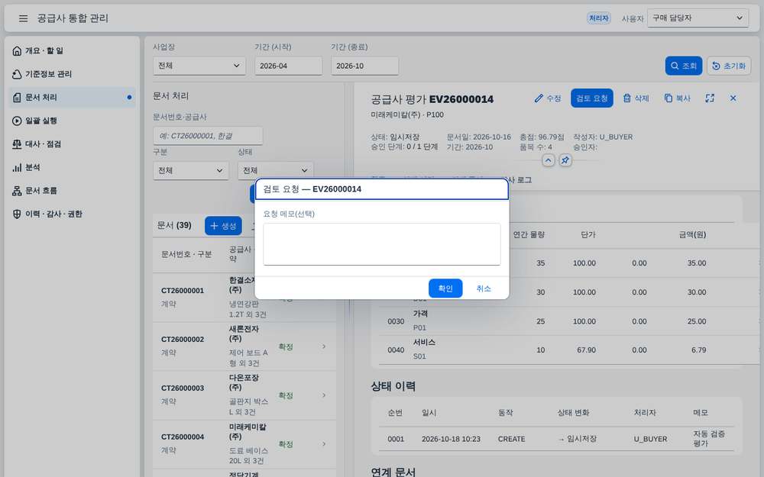The image size is (764, 477).
Task: Click the 처리자 column header in 상태 이력
Action: click(645, 413)
